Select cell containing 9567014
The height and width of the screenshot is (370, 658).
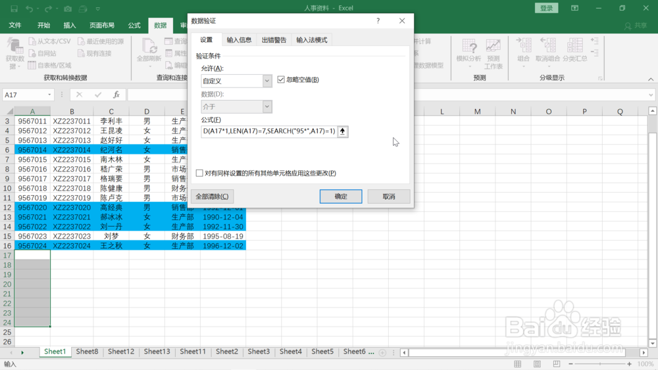[x=32, y=150]
